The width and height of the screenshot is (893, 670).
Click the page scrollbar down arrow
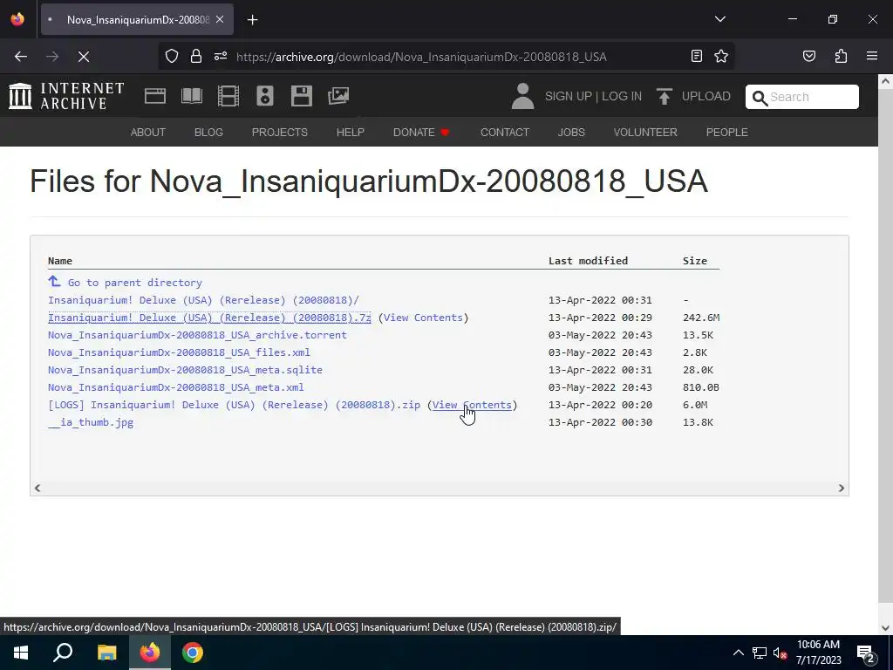[885, 627]
